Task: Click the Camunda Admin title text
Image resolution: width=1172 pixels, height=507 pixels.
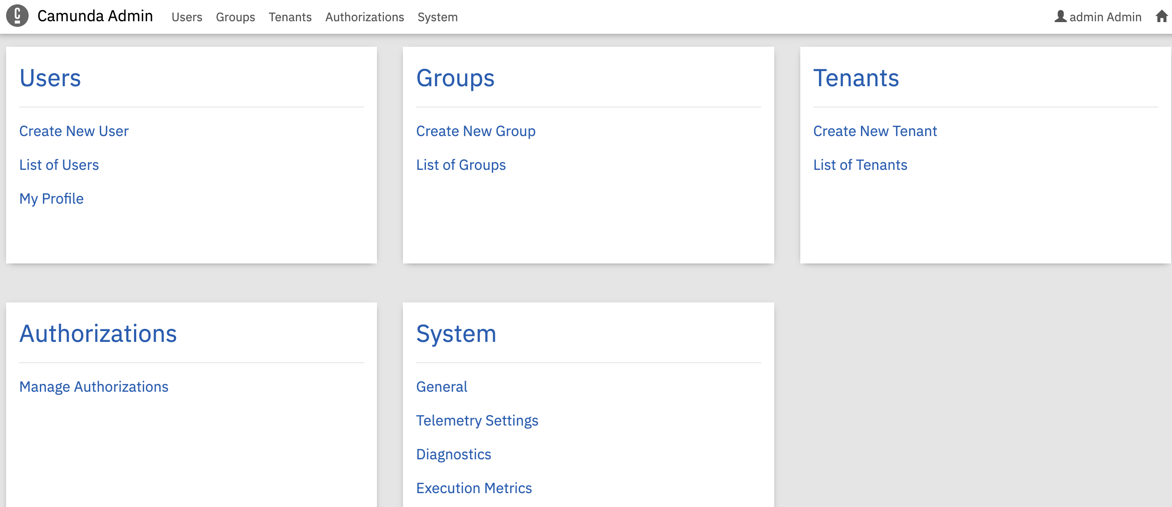Action: pos(95,16)
